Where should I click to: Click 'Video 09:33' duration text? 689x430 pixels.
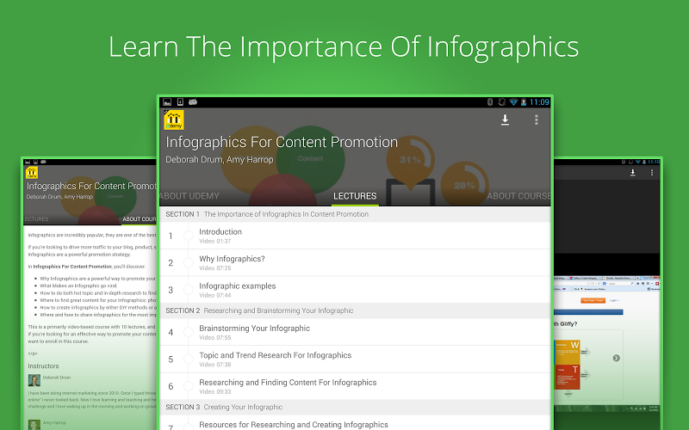click(214, 392)
